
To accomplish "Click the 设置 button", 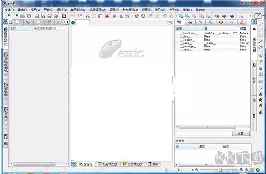I will [x=241, y=133].
